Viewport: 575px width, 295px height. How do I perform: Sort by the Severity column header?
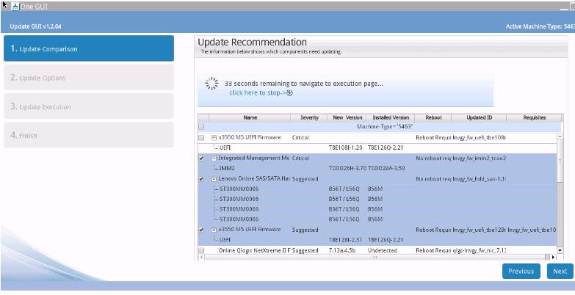click(309, 117)
